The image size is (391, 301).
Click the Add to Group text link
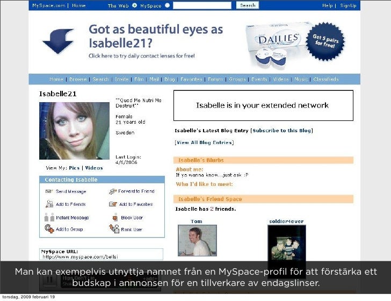pos(69,229)
